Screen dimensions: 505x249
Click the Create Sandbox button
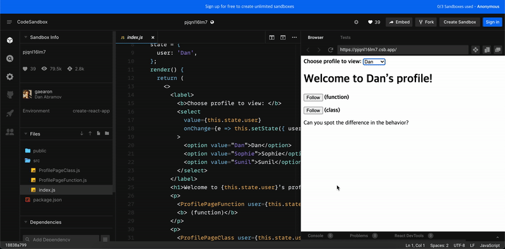click(460, 22)
